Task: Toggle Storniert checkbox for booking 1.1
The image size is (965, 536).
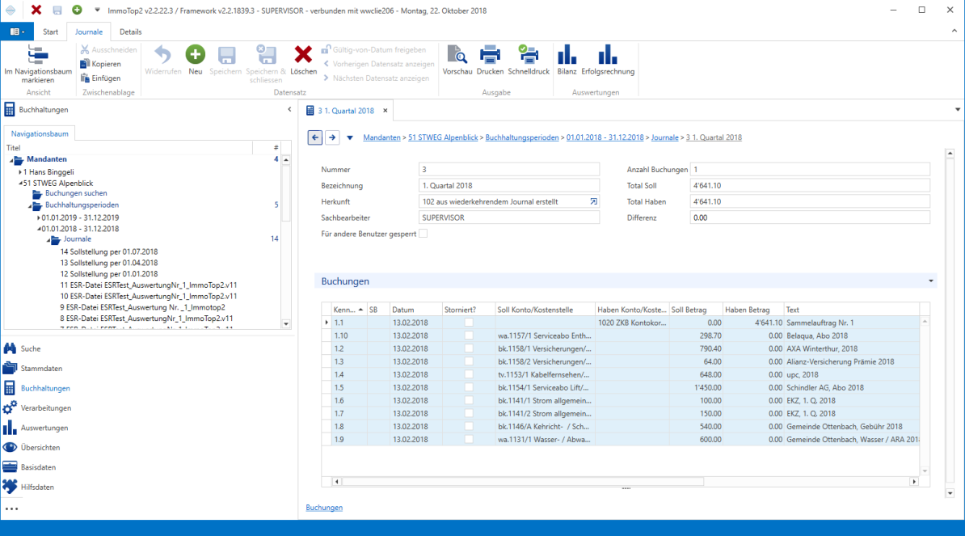Action: pyautogui.click(x=469, y=323)
